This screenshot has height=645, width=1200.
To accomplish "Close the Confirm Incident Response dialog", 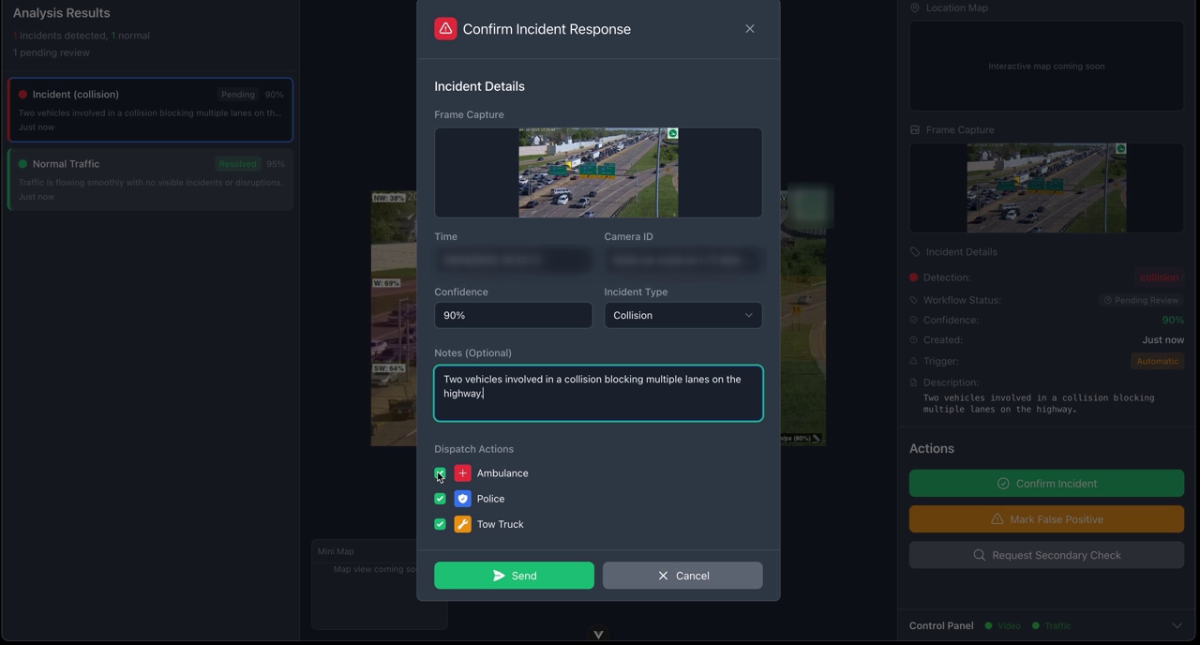I will point(750,29).
